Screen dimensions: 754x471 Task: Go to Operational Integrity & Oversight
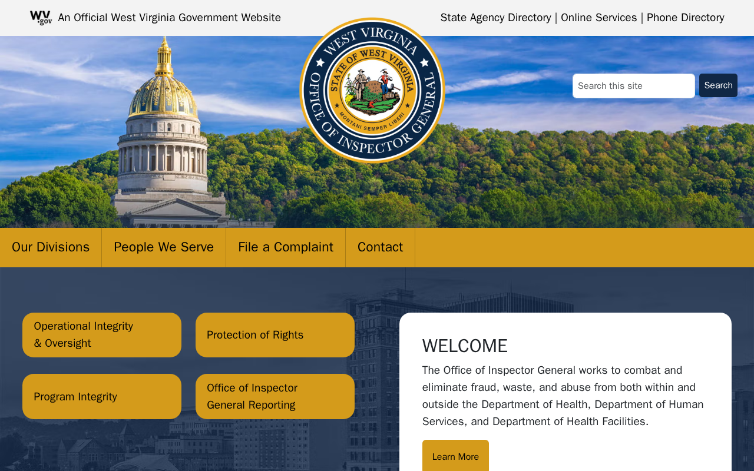tap(102, 335)
